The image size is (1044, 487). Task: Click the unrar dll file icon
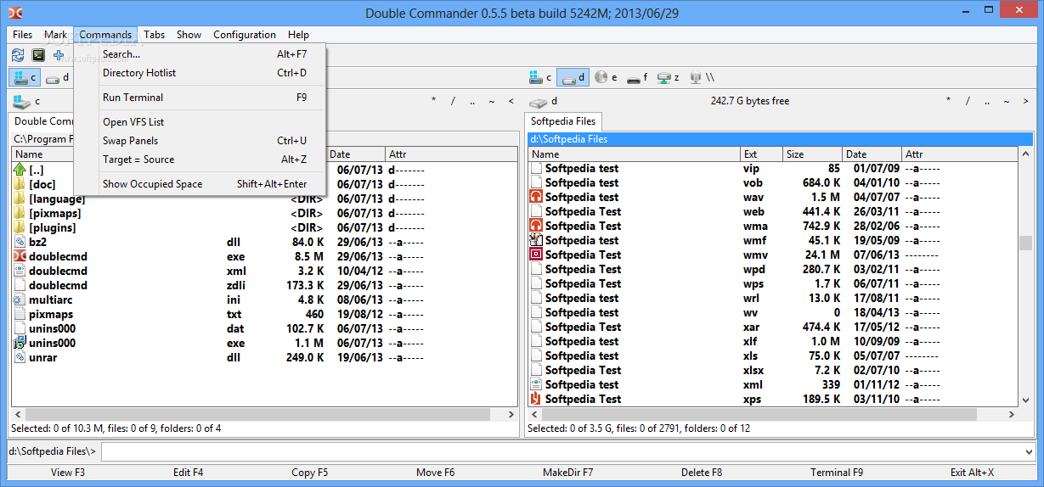tap(20, 357)
